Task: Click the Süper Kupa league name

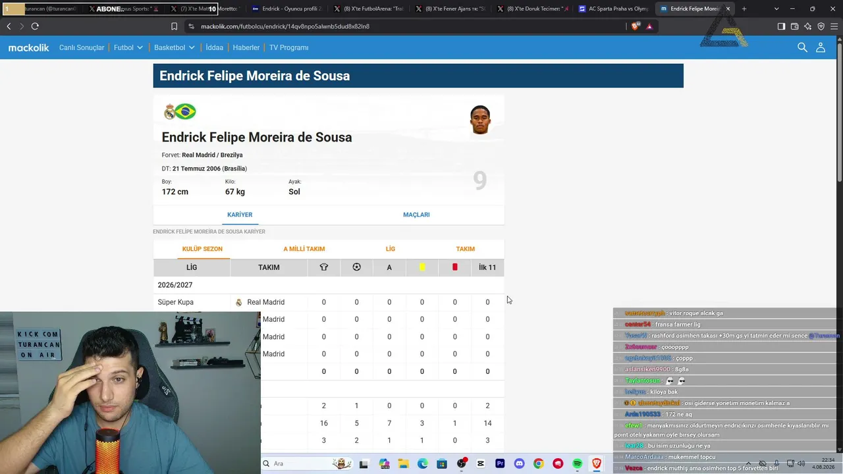Action: point(176,302)
